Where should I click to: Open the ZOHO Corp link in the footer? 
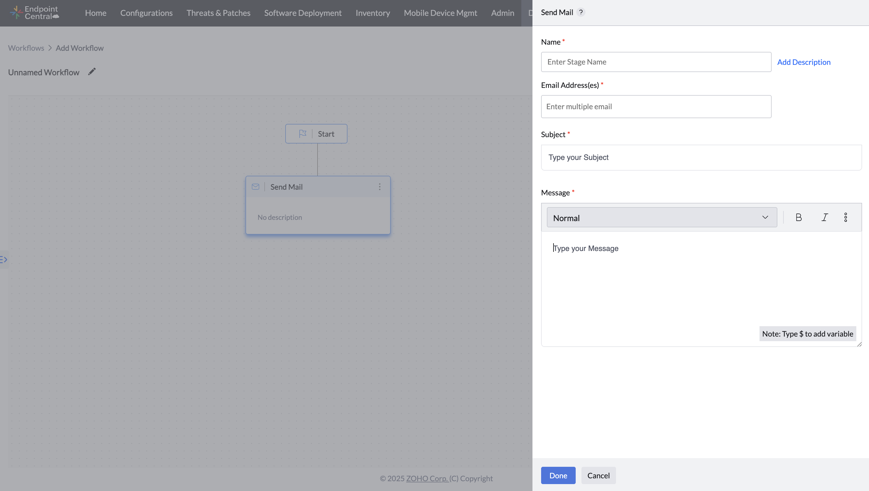tap(427, 478)
